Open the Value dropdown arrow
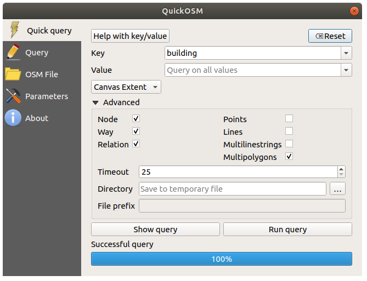This screenshot has height=281, width=367. pyautogui.click(x=346, y=70)
